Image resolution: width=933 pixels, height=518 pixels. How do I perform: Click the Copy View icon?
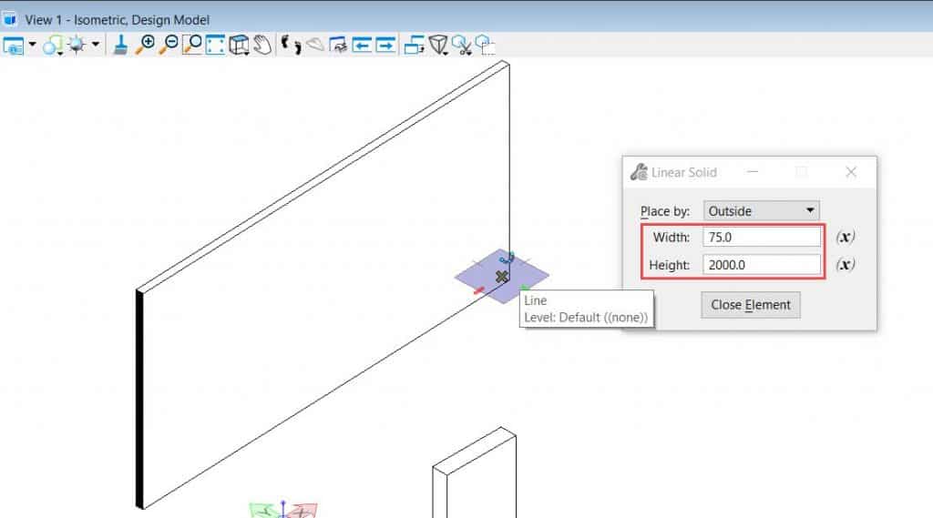pyautogui.click(x=415, y=45)
